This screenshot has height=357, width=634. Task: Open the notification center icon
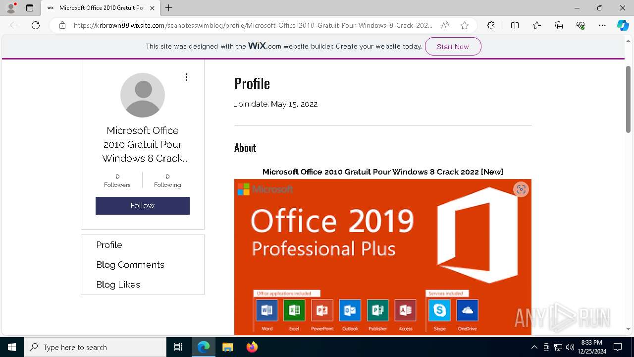[618, 347]
